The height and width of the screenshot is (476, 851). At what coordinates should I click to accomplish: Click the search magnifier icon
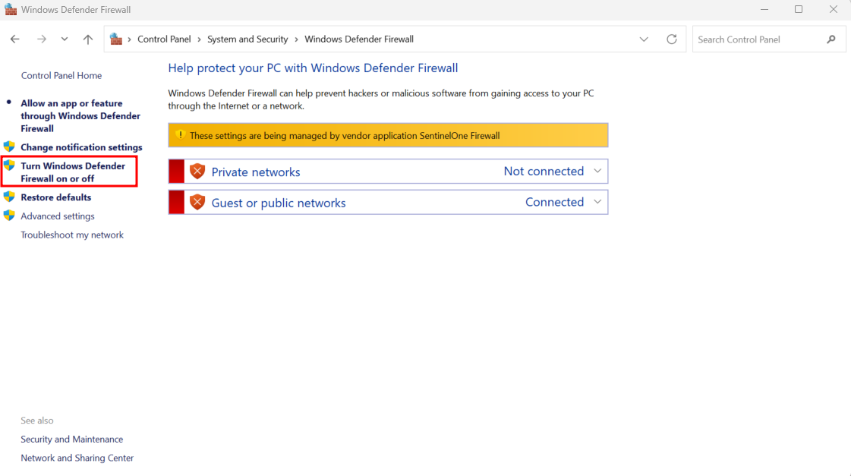point(831,39)
